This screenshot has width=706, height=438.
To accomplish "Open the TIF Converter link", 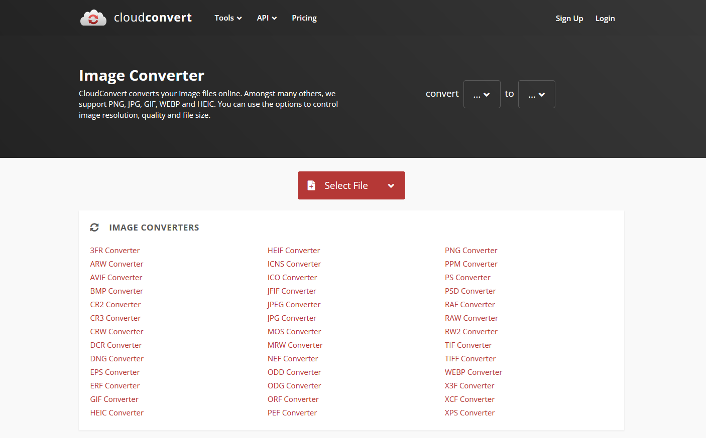I will [x=468, y=345].
